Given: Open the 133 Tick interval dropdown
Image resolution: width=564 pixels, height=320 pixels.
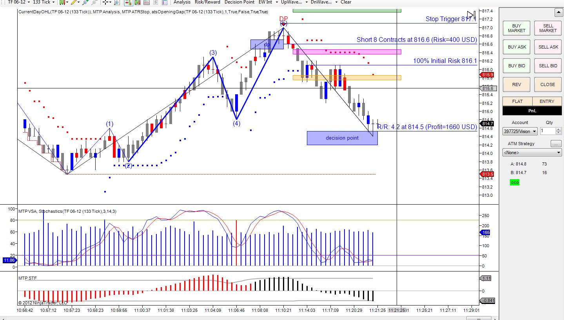Looking at the screenshot, I should [44, 2].
